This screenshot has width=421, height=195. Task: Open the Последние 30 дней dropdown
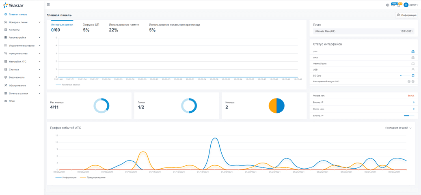398,128
